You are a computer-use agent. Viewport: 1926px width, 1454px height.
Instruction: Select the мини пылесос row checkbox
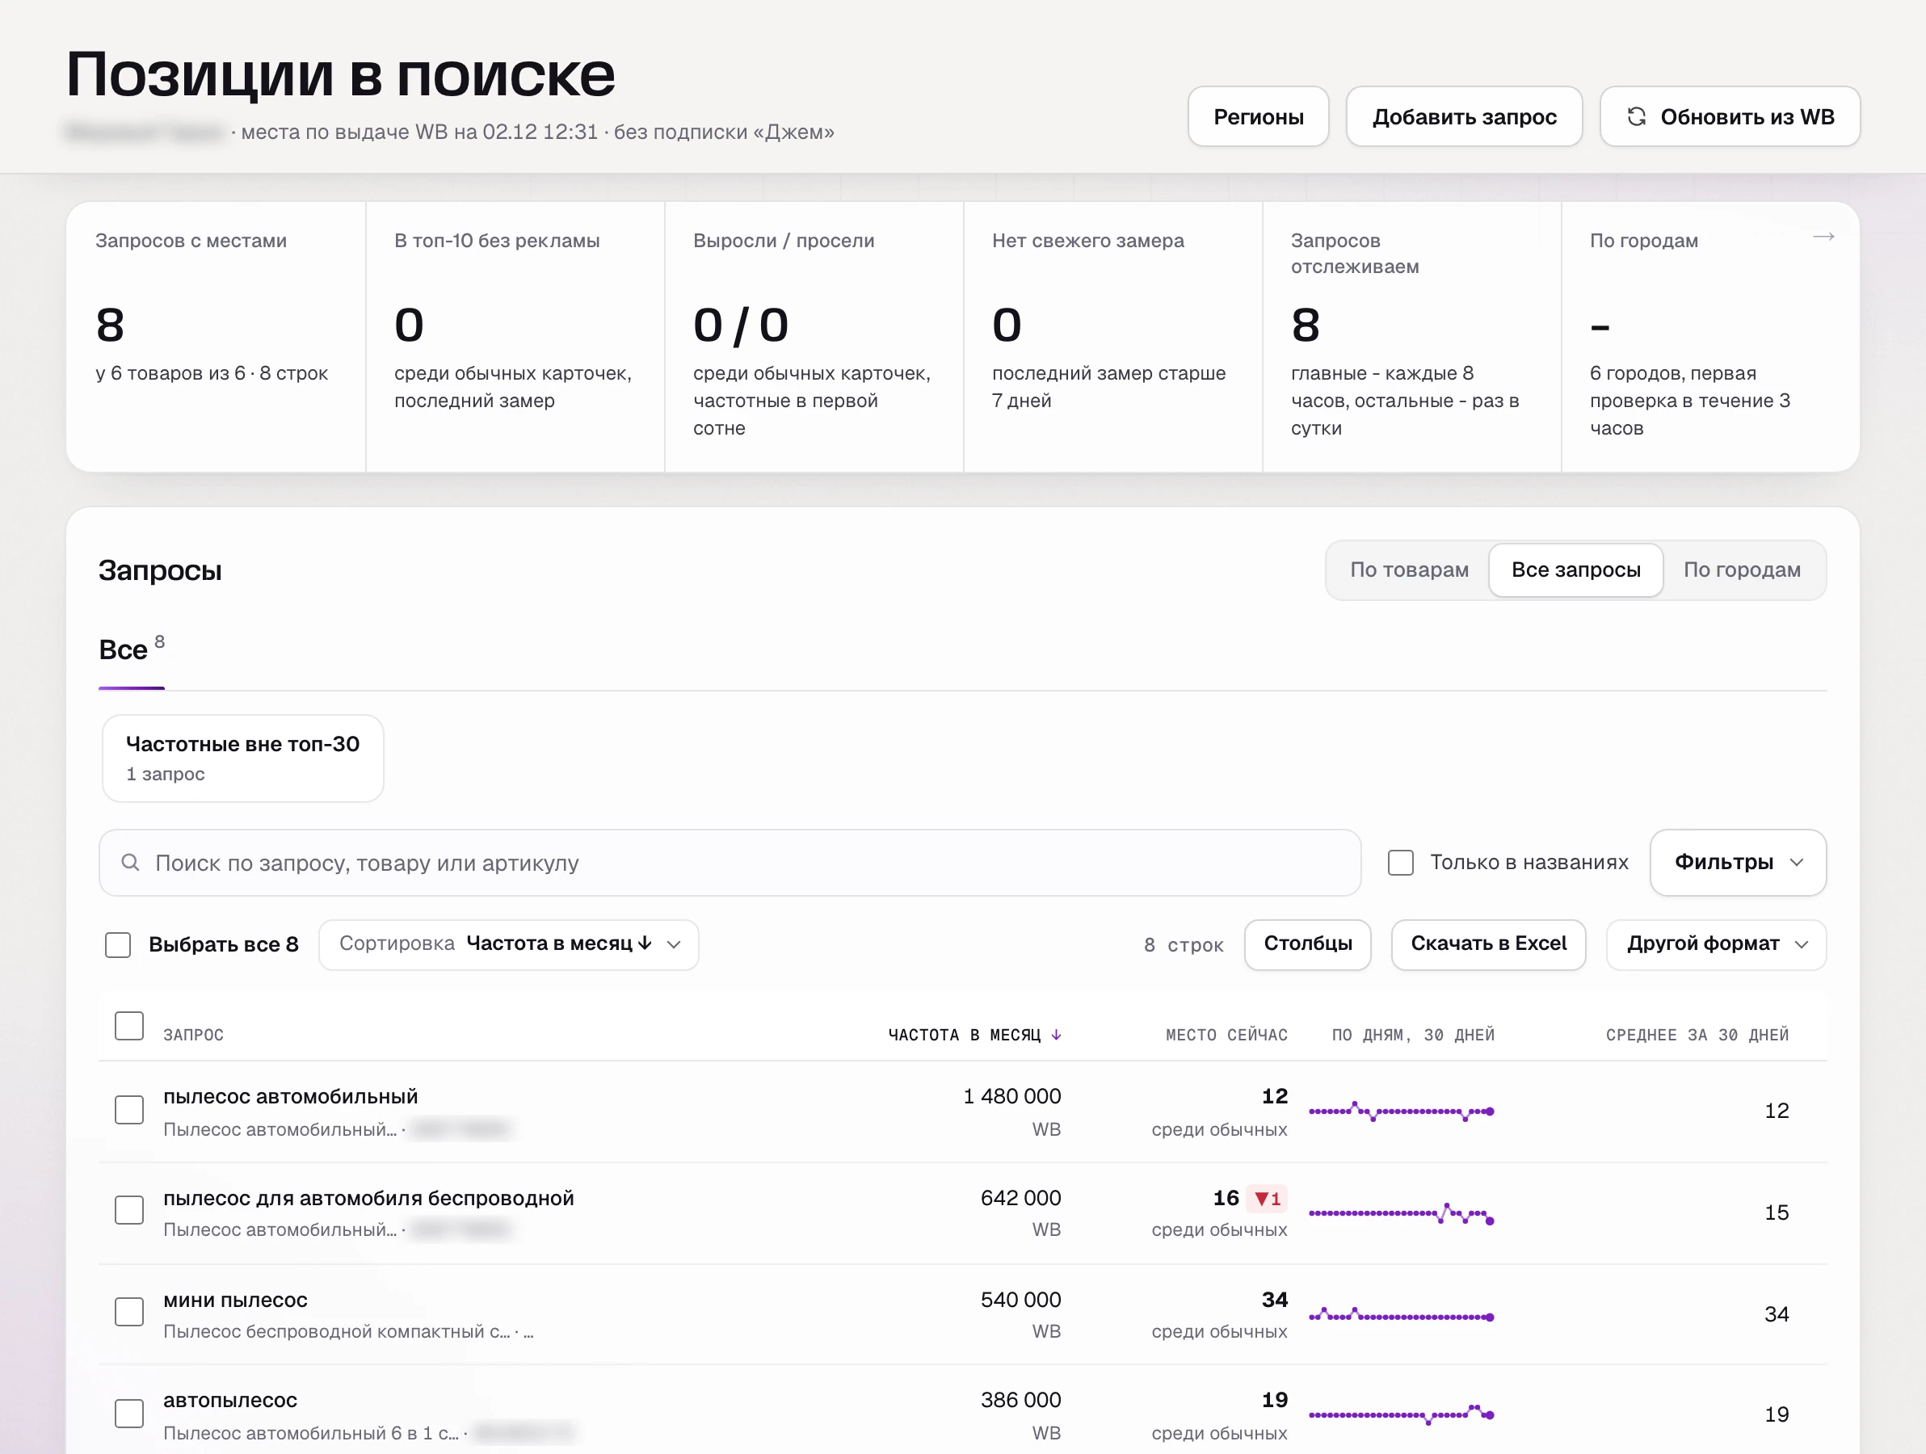[x=129, y=1312]
